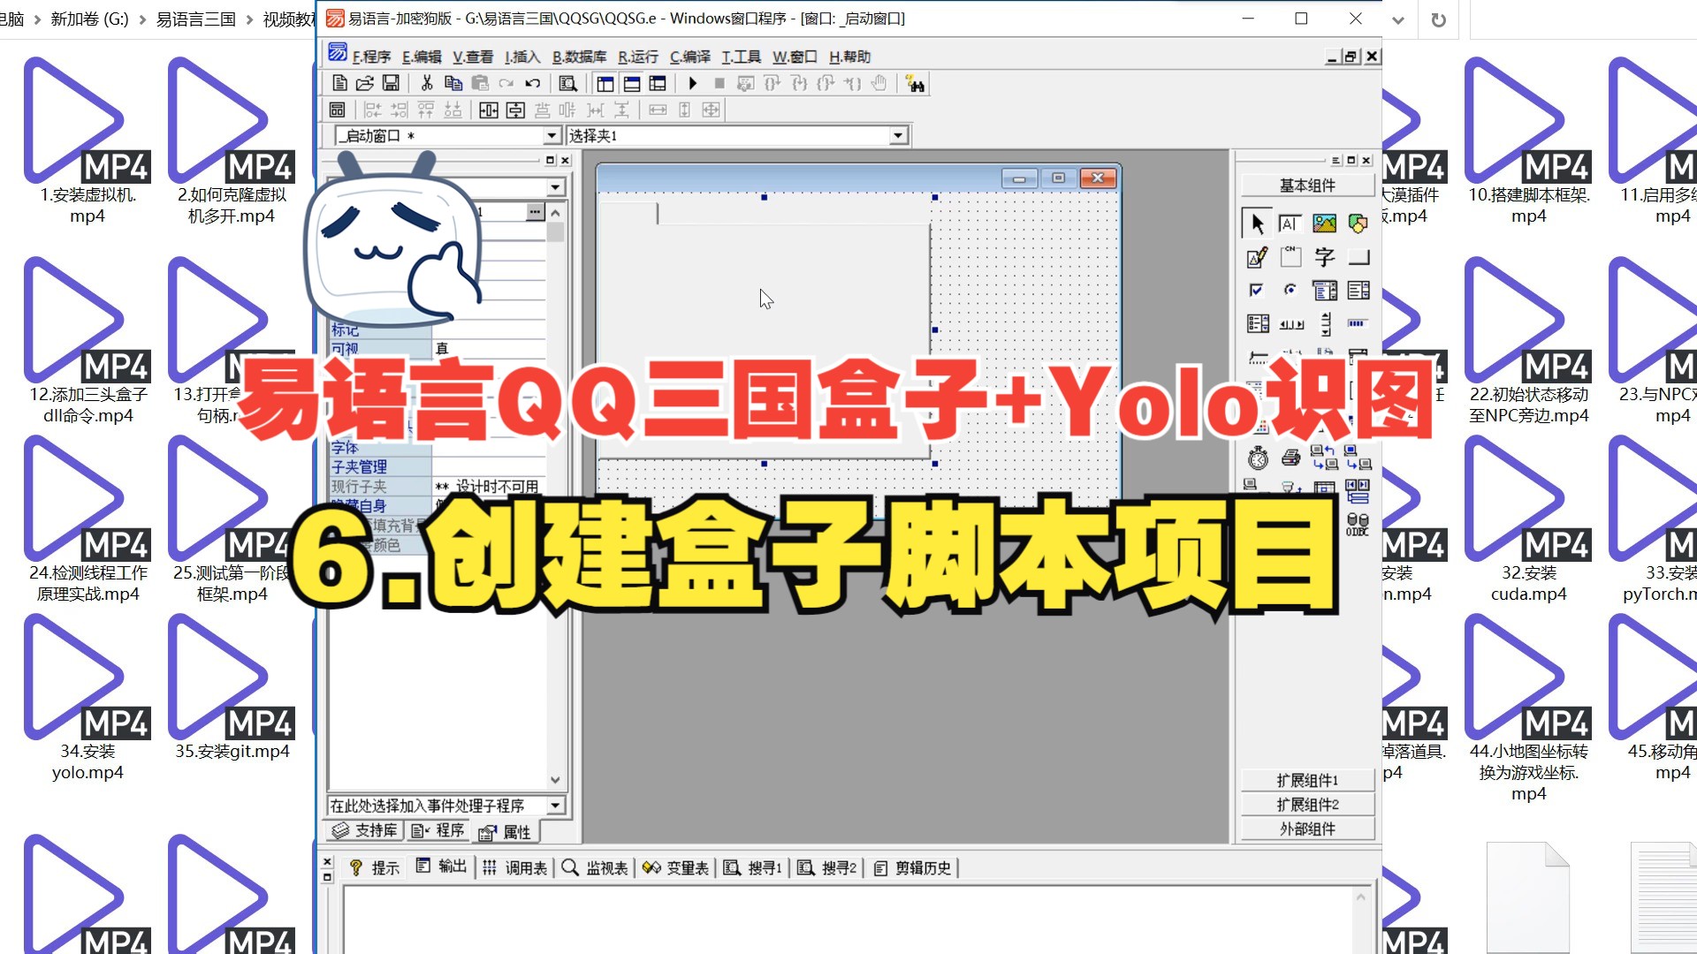Select the vertical scroll bar component

click(1325, 323)
